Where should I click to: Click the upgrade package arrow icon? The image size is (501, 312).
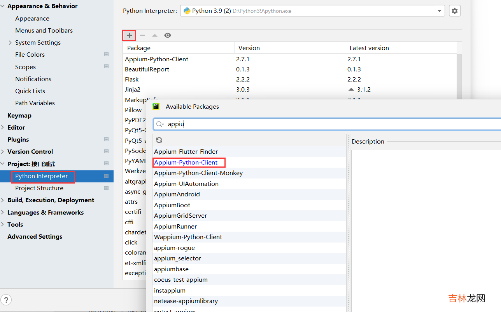[155, 35]
